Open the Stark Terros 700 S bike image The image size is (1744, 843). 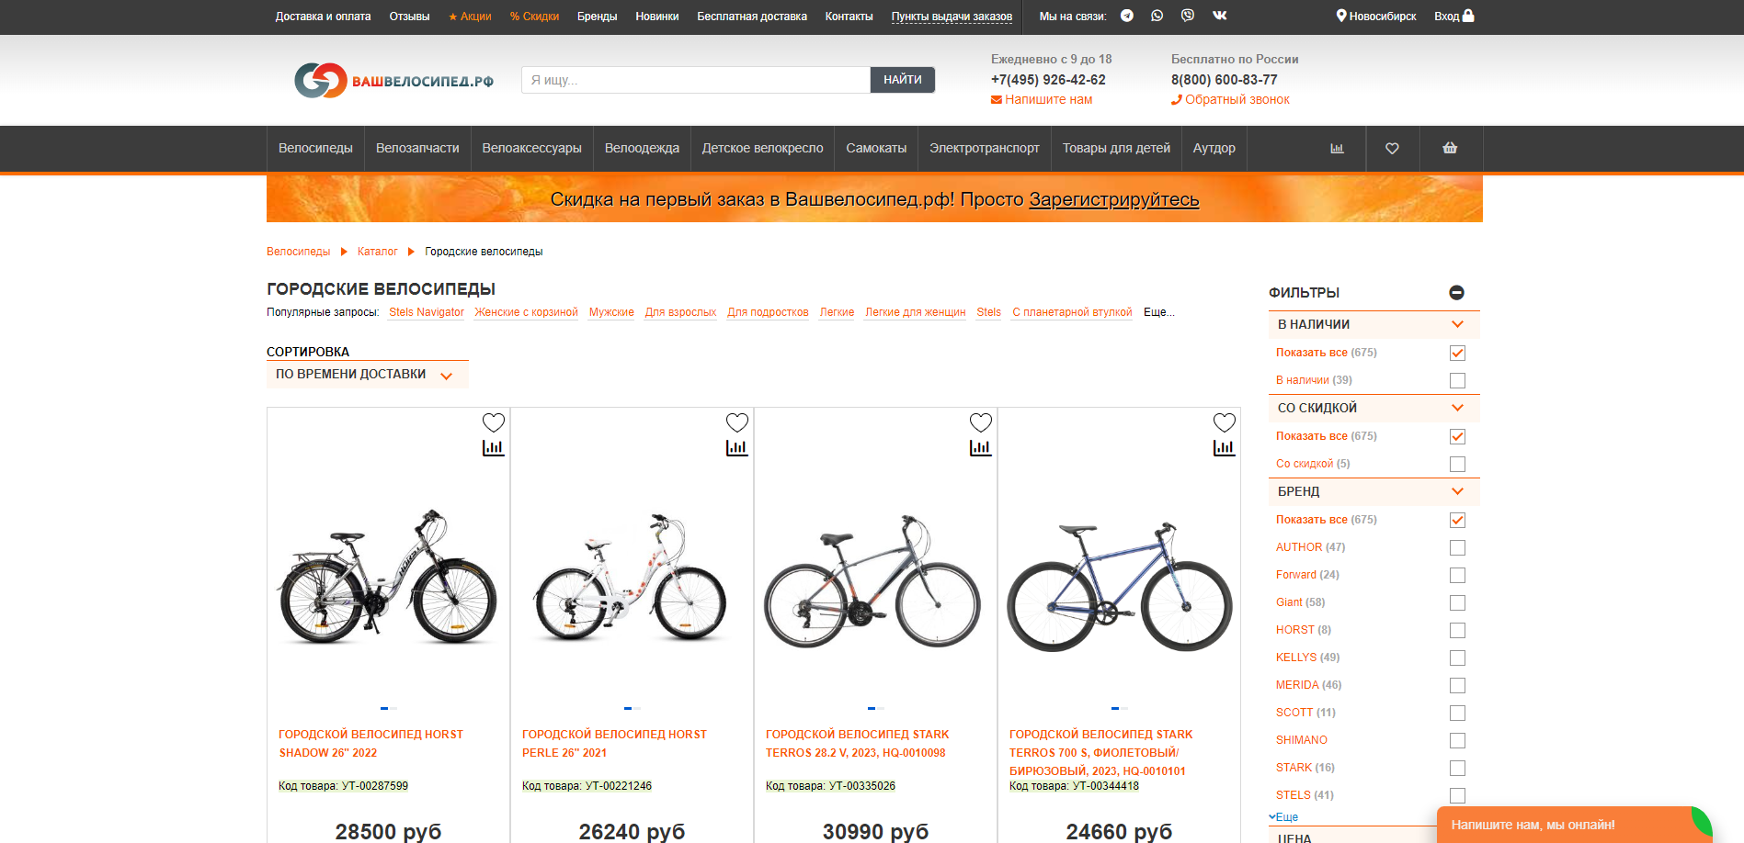pyautogui.click(x=1119, y=586)
